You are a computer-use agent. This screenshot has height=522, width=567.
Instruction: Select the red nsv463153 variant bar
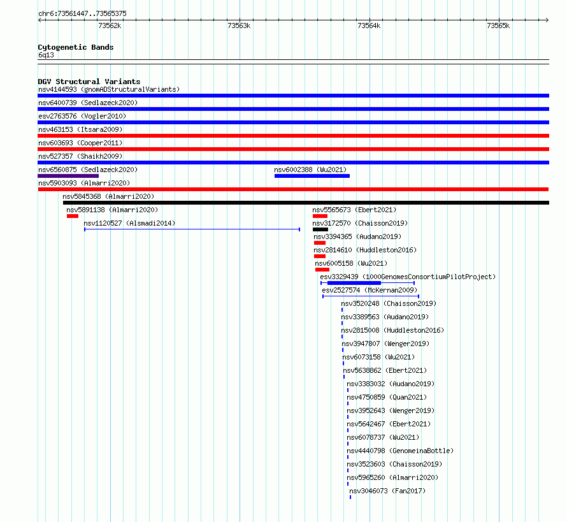(293, 136)
